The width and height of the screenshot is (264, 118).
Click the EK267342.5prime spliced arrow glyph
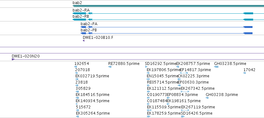pyautogui.click(x=185, y=92)
